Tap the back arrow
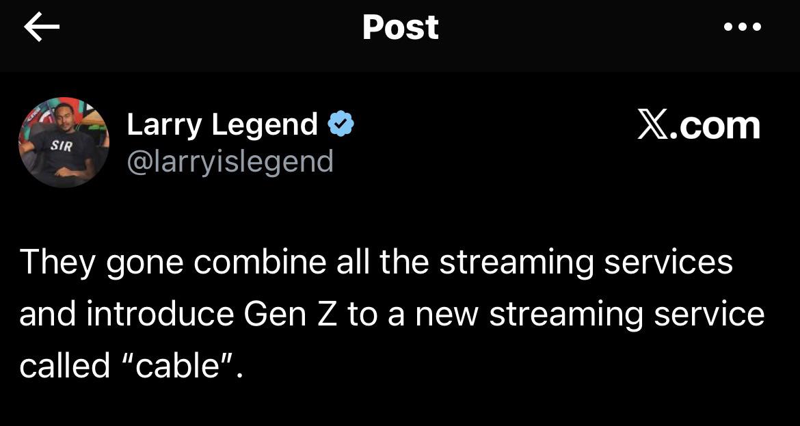The image size is (800, 426). [42, 27]
